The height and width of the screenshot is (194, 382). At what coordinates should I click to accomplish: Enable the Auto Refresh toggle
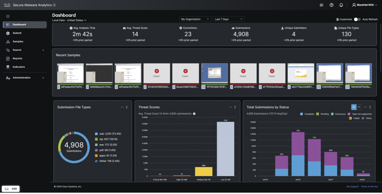(x=357, y=19)
